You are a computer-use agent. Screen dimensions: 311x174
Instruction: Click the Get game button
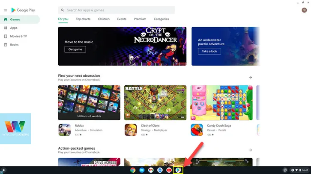75,49
